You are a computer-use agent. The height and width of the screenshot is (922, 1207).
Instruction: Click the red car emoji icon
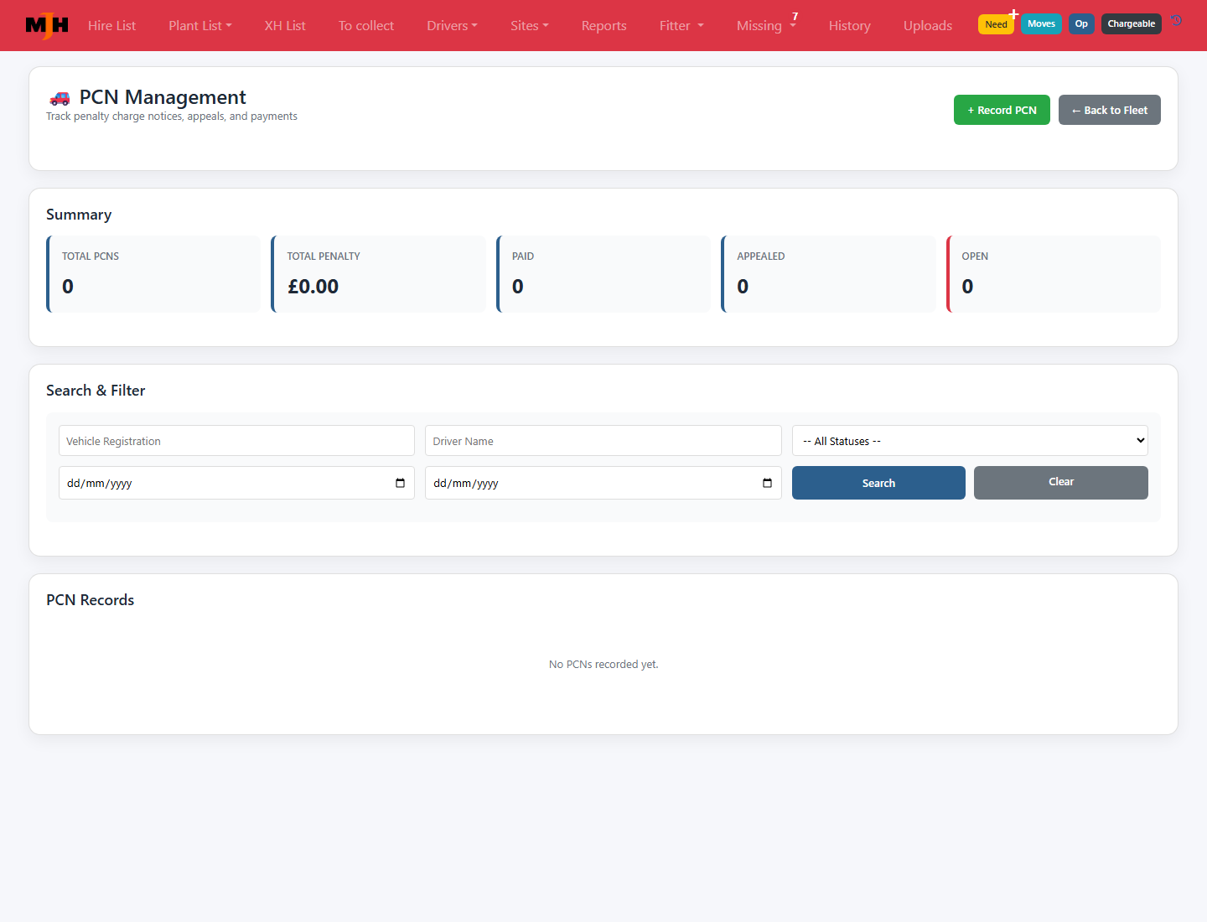coord(60,98)
